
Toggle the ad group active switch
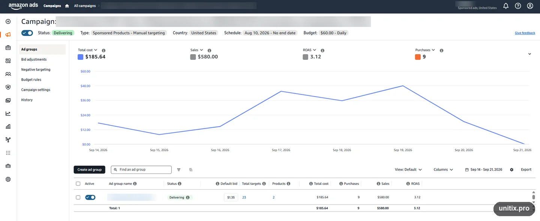coord(90,197)
